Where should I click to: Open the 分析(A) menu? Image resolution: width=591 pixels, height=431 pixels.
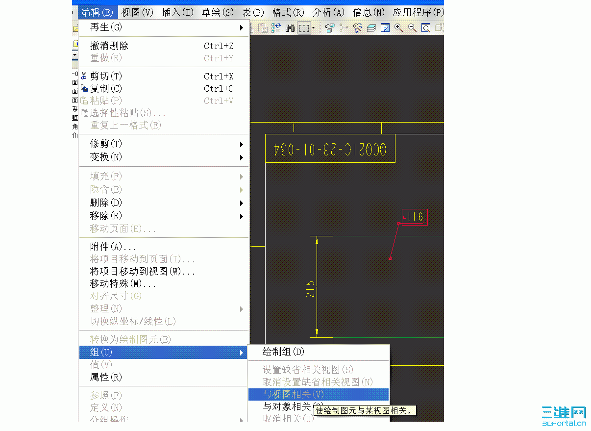(328, 12)
